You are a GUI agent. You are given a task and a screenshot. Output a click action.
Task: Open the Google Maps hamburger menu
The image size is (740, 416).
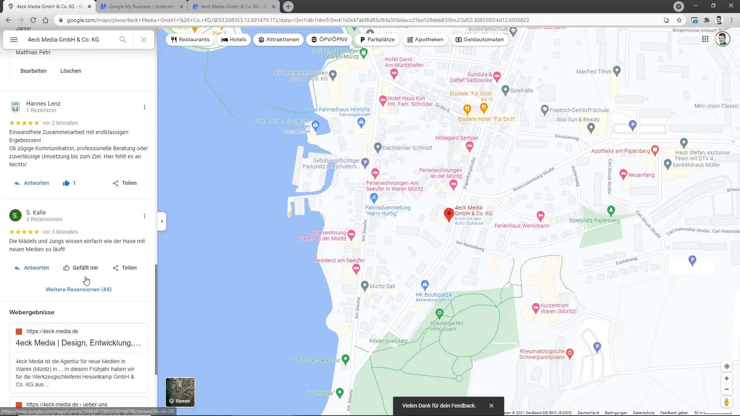pyautogui.click(x=14, y=40)
